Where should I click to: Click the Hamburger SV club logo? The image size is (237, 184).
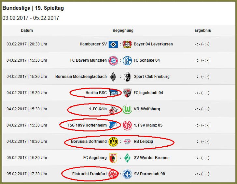[113, 44]
